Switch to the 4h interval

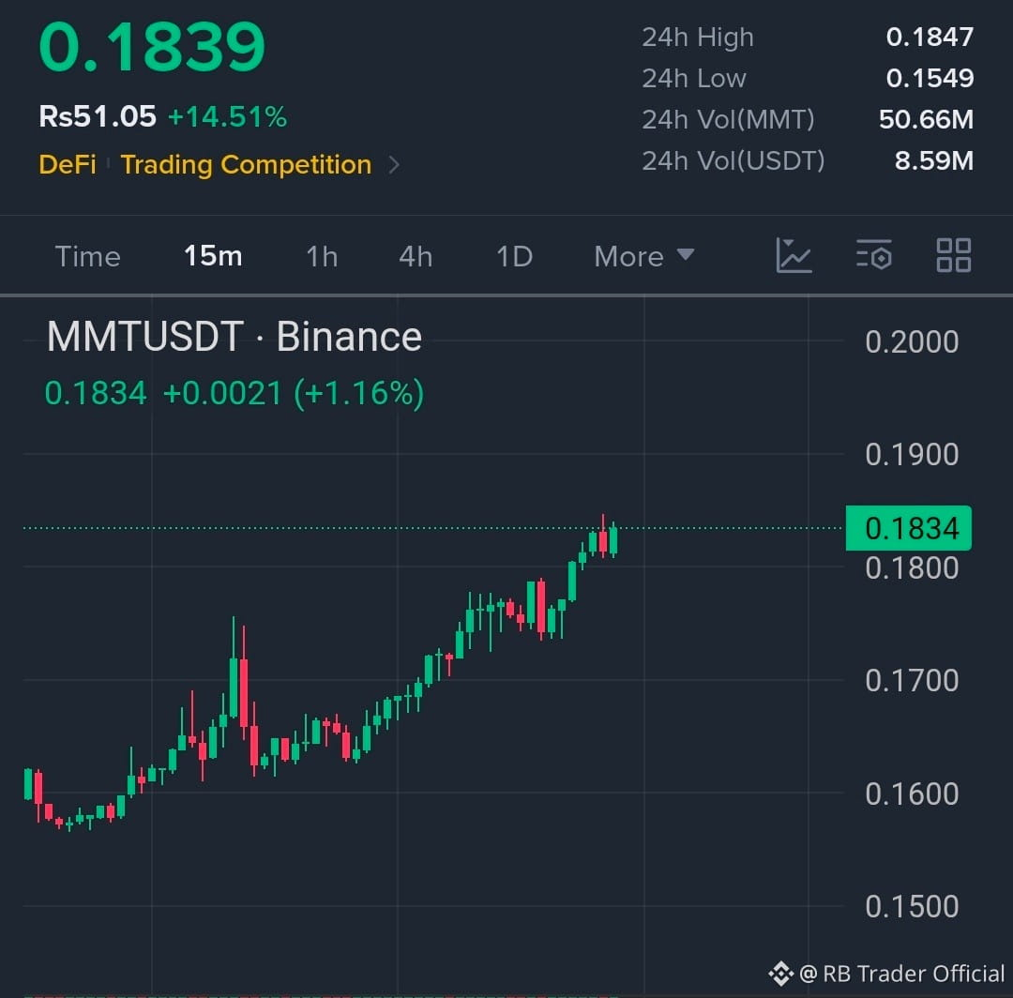click(x=416, y=256)
